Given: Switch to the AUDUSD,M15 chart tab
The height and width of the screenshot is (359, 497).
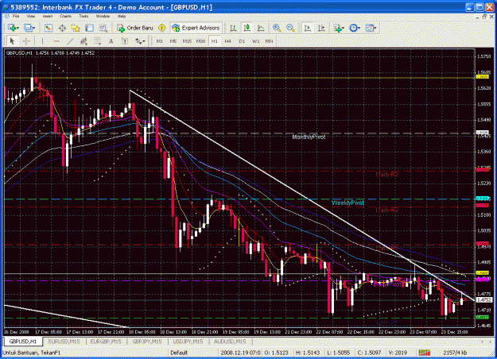Looking at the screenshot, I should click(230, 342).
